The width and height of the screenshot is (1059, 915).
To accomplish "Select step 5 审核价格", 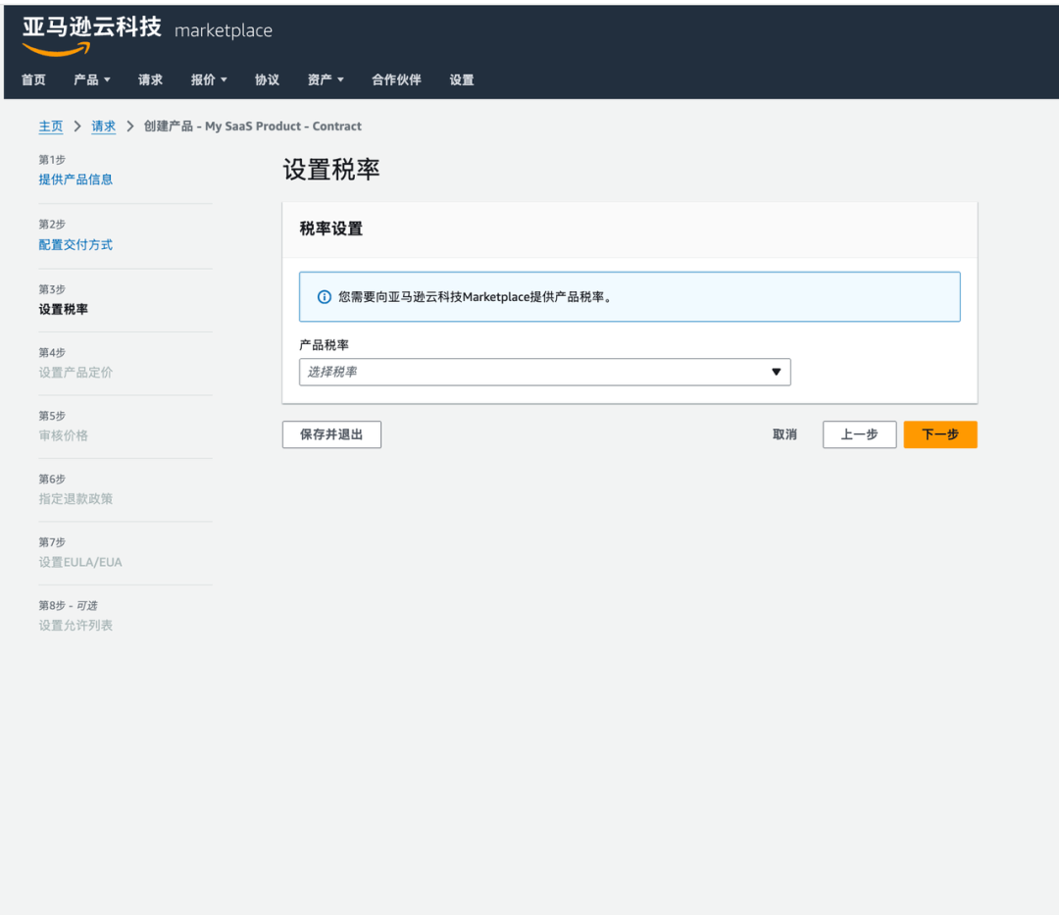I will pyautogui.click(x=64, y=435).
